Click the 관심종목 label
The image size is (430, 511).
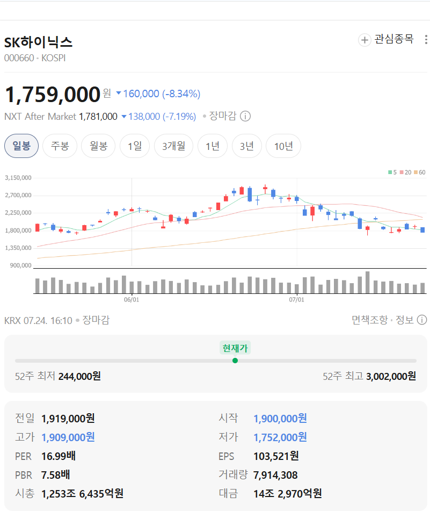pos(394,39)
